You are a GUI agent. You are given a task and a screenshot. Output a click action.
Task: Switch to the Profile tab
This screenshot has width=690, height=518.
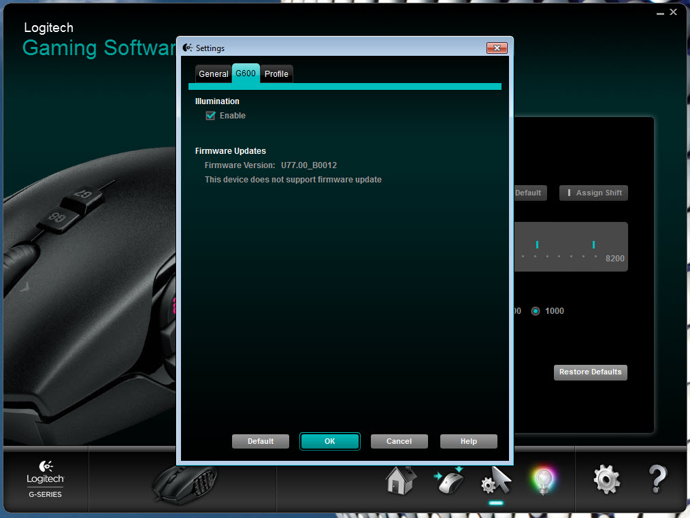pyautogui.click(x=276, y=74)
